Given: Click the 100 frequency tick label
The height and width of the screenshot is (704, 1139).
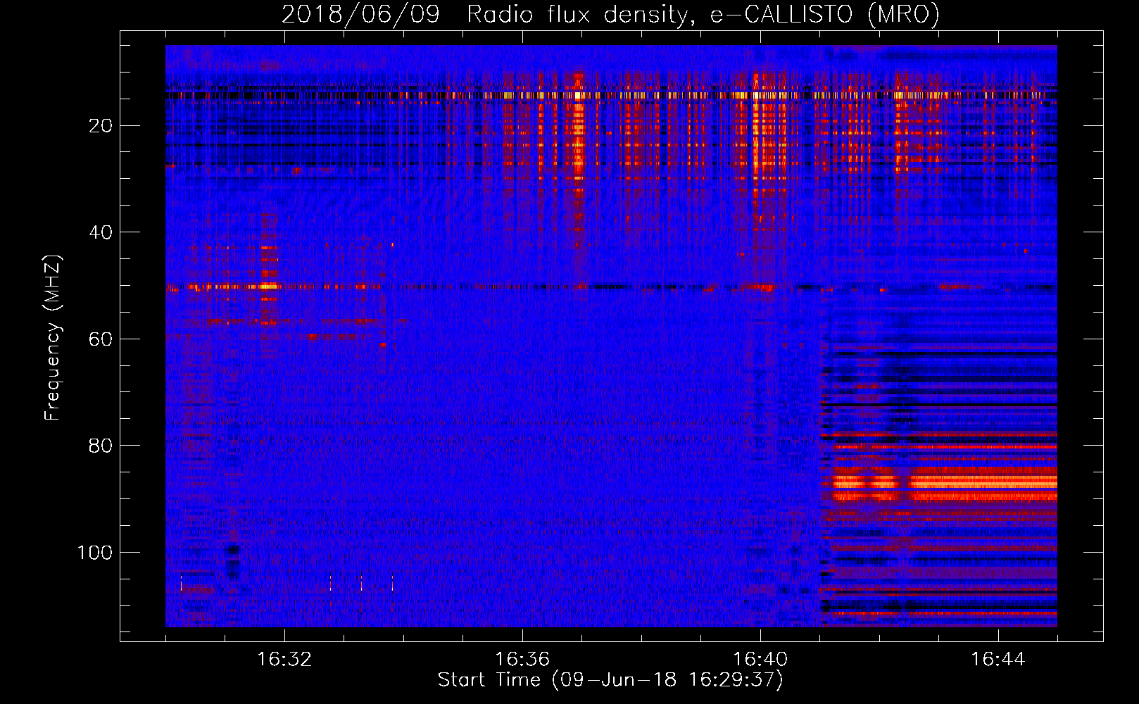Looking at the screenshot, I should [x=95, y=553].
